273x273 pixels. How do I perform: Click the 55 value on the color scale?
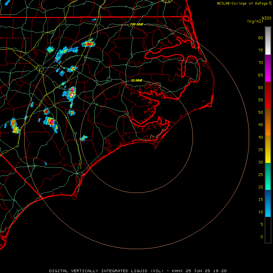[261, 100]
